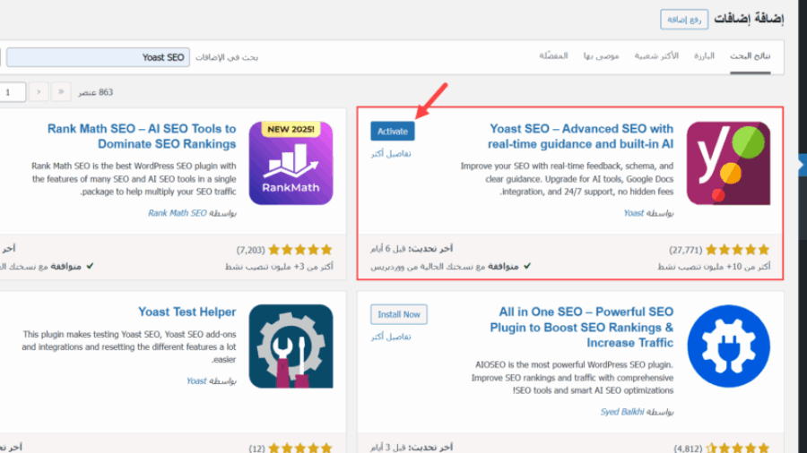
Task: Click Install Now for All in One SEO
Action: (398, 314)
